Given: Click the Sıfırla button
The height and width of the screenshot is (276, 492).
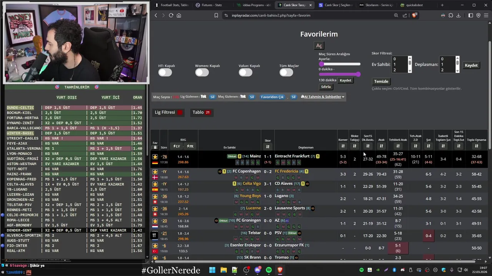Looking at the screenshot, I should click(326, 87).
